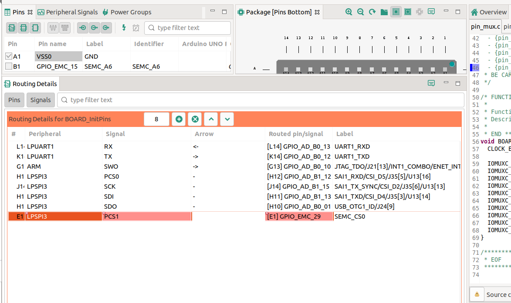Toggle the Signals button in Routing Details
Screen dimensions: 511x303
pyautogui.click(x=41, y=100)
